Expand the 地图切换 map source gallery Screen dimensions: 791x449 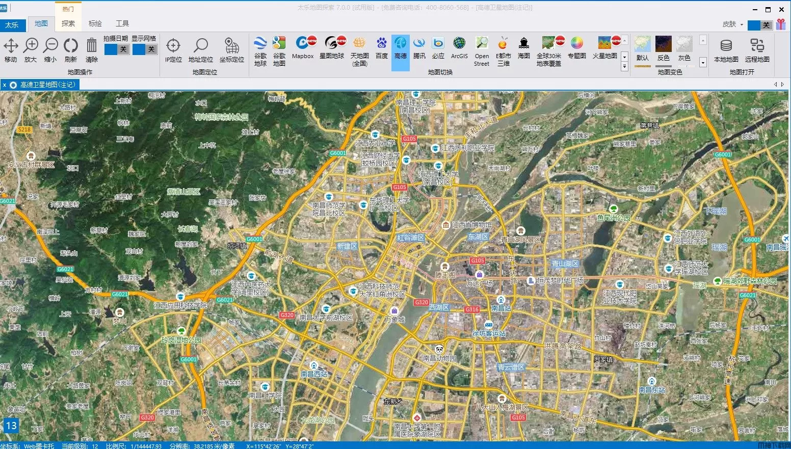[x=624, y=67]
